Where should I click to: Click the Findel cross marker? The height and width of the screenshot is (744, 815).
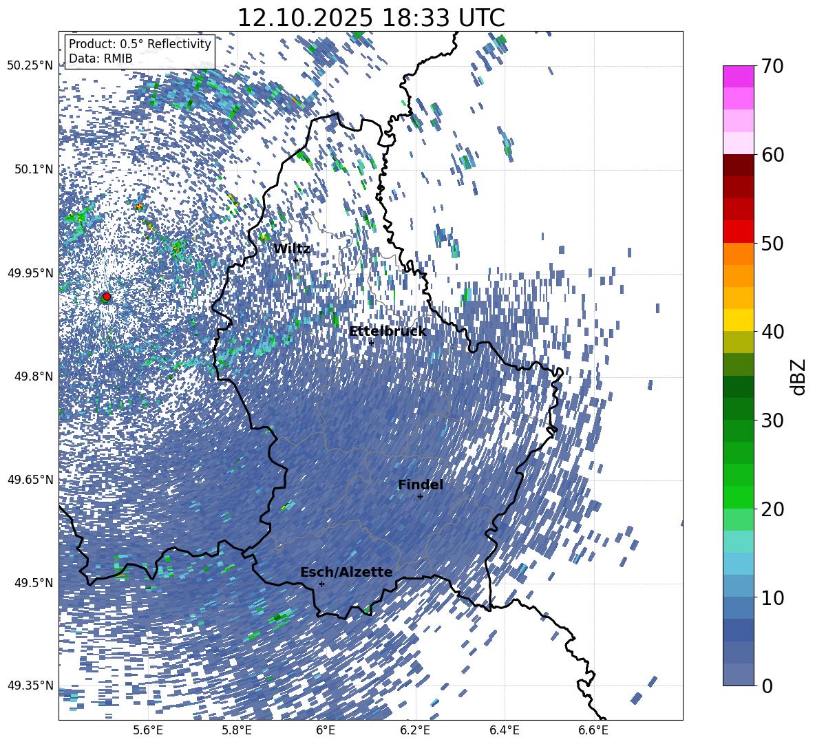pos(420,497)
